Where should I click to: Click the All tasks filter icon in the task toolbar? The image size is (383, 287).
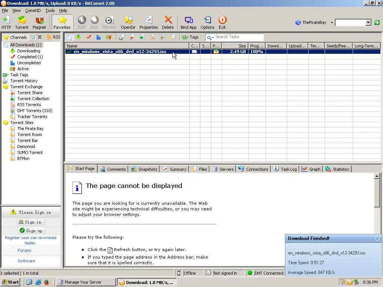point(69,37)
